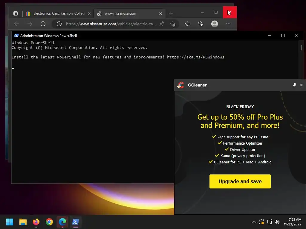This screenshot has width=306, height=229.
Task: Click the Get up to 50% off headline
Action: pos(240,121)
